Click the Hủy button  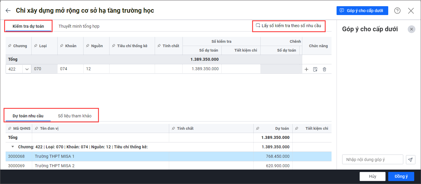point(372,176)
